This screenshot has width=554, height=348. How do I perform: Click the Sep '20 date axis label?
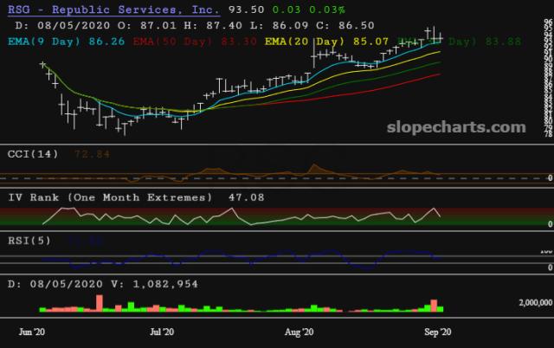point(435,332)
